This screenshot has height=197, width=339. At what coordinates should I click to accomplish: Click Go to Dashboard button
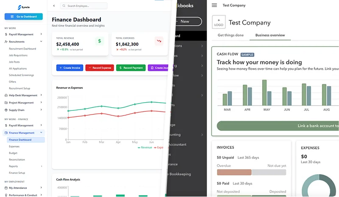coord(24,16)
